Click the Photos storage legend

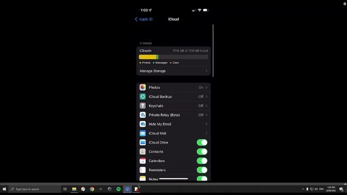pyautogui.click(x=145, y=63)
